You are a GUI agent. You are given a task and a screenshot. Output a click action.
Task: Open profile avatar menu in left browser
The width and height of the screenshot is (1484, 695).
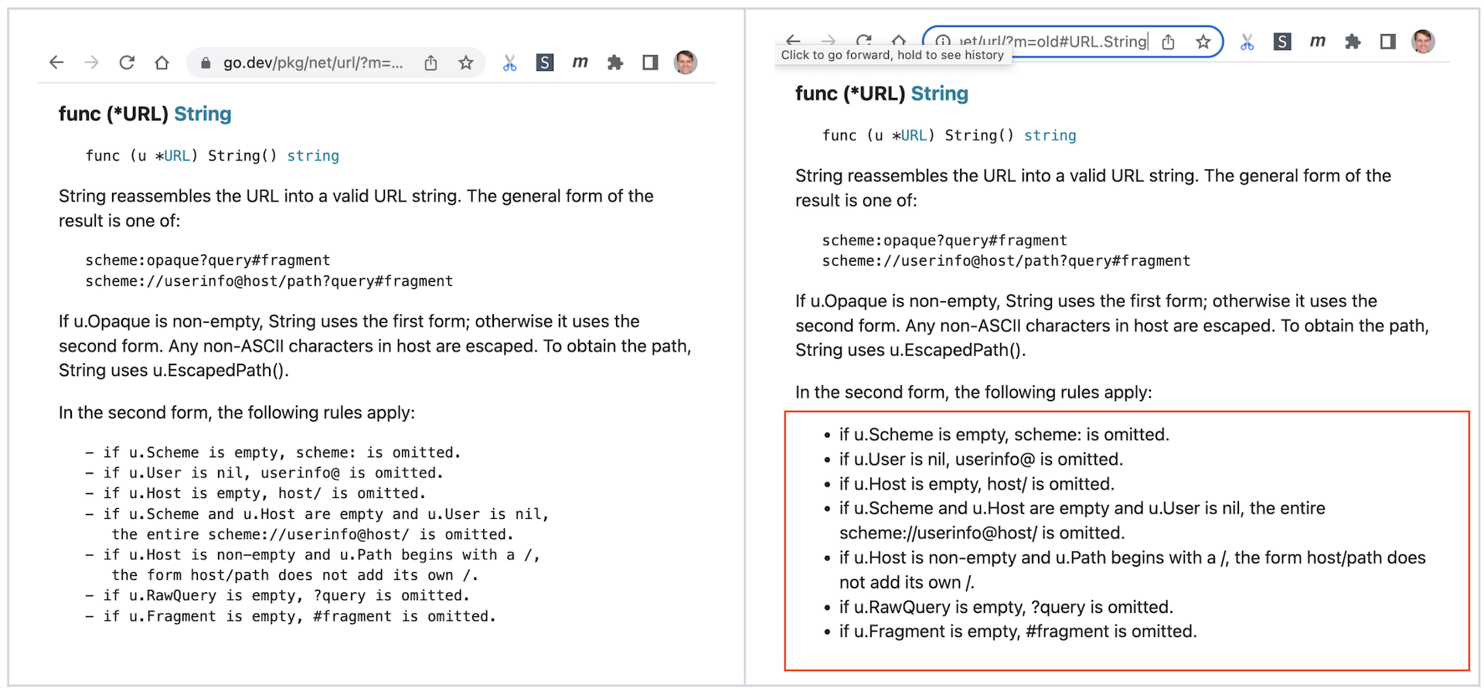pyautogui.click(x=686, y=63)
